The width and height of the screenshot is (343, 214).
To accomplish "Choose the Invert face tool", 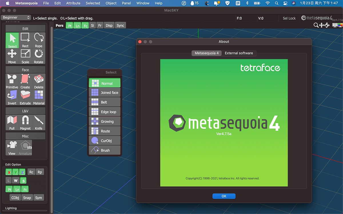I will coord(12,97).
